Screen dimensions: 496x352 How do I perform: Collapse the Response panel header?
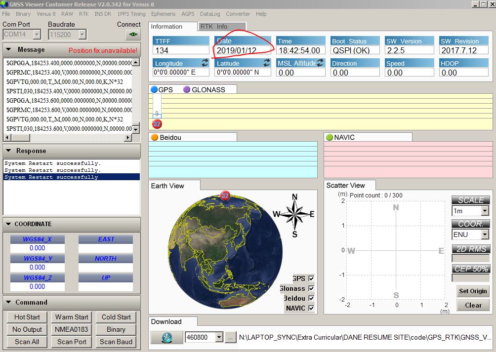click(72, 151)
